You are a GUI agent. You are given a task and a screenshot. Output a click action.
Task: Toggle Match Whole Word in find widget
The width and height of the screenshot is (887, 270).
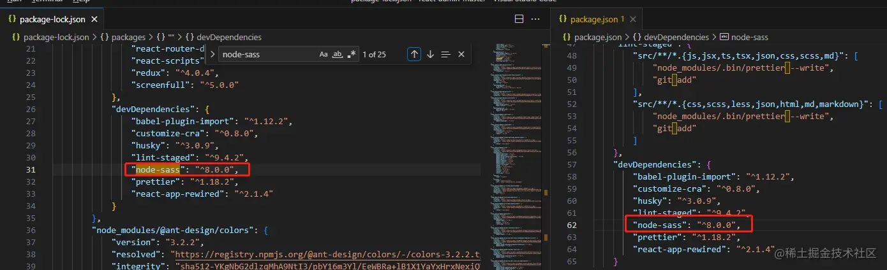(338, 55)
